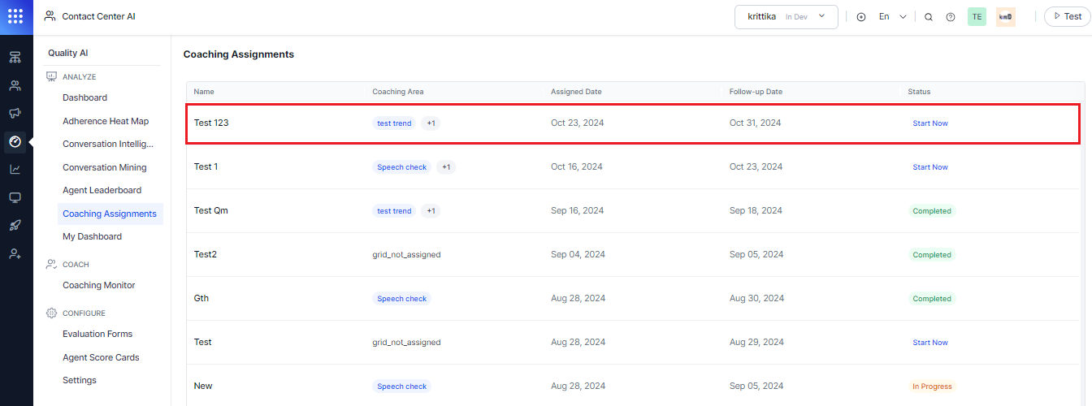
Task: Open Adherence Heat Map menu item
Action: click(x=106, y=121)
